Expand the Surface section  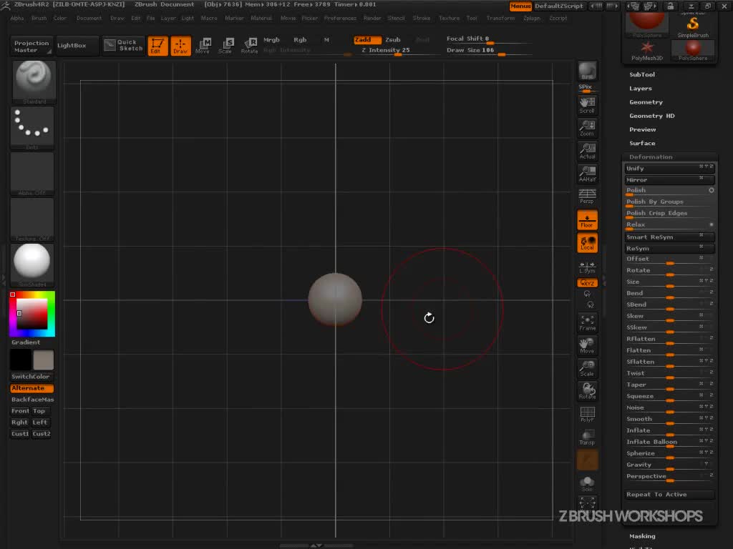(642, 143)
